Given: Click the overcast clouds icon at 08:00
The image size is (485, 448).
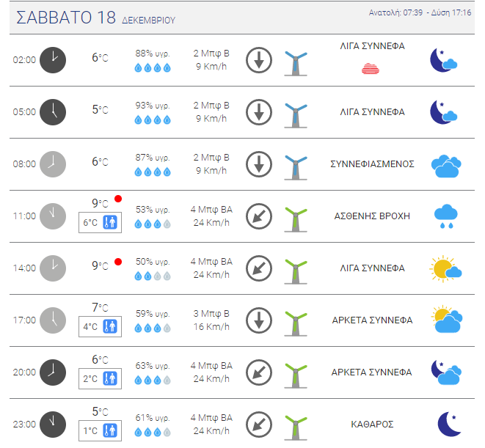Looking at the screenshot, I should coord(446,166).
